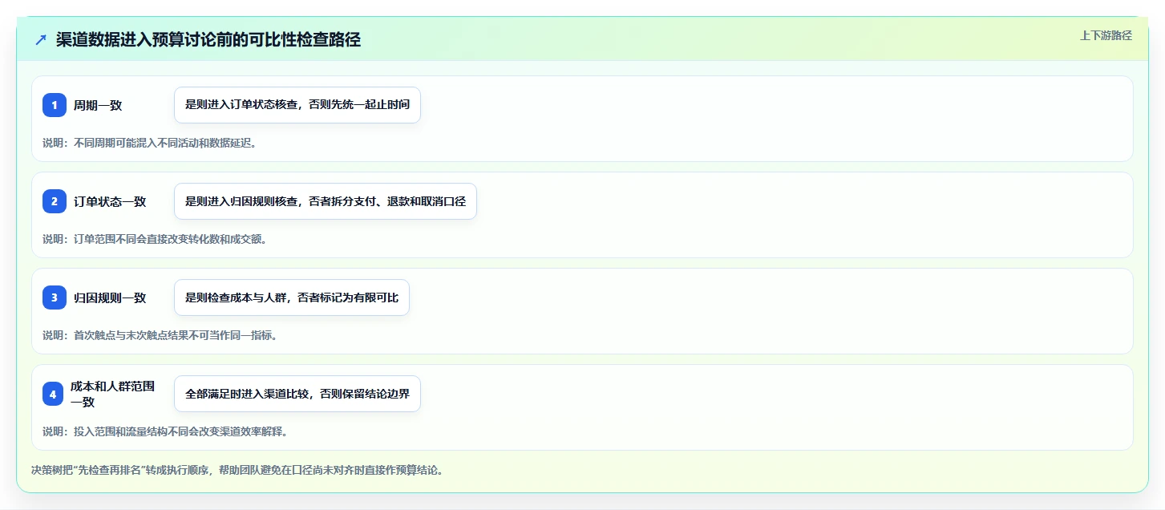Click the box 是则检查成本与人群，否者标记为有限可比
1165x510 pixels.
pos(292,297)
